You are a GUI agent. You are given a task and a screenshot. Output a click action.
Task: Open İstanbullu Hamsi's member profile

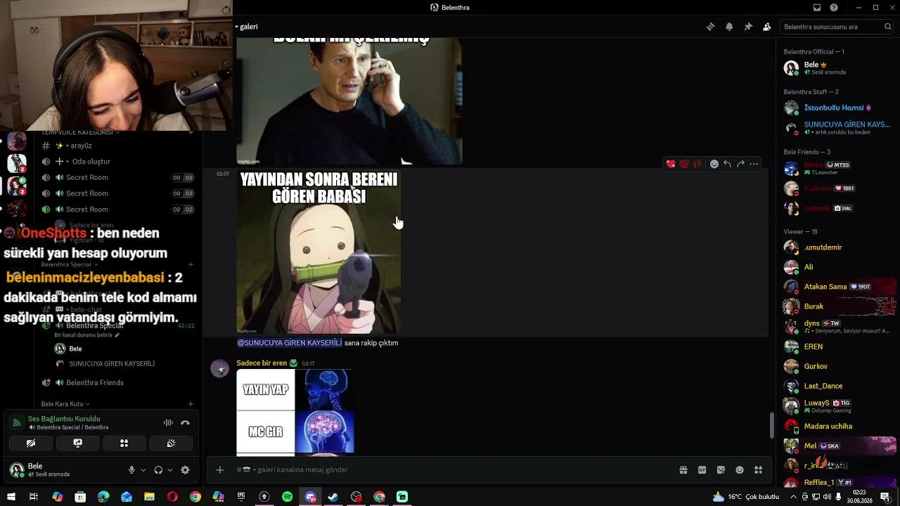pos(838,108)
